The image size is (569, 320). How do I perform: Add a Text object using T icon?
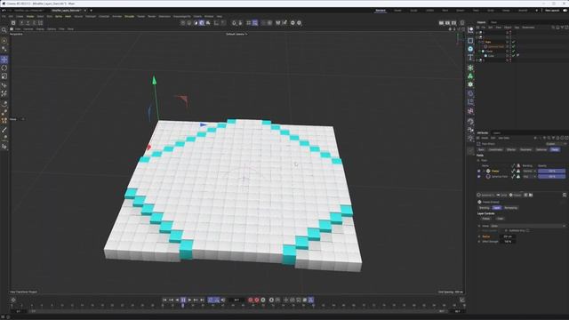click(470, 57)
